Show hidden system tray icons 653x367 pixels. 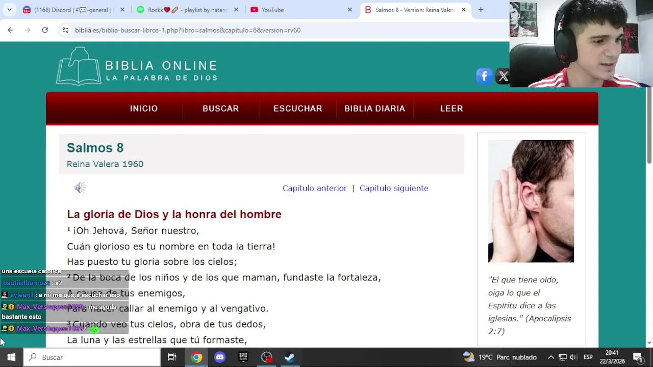pos(551,357)
